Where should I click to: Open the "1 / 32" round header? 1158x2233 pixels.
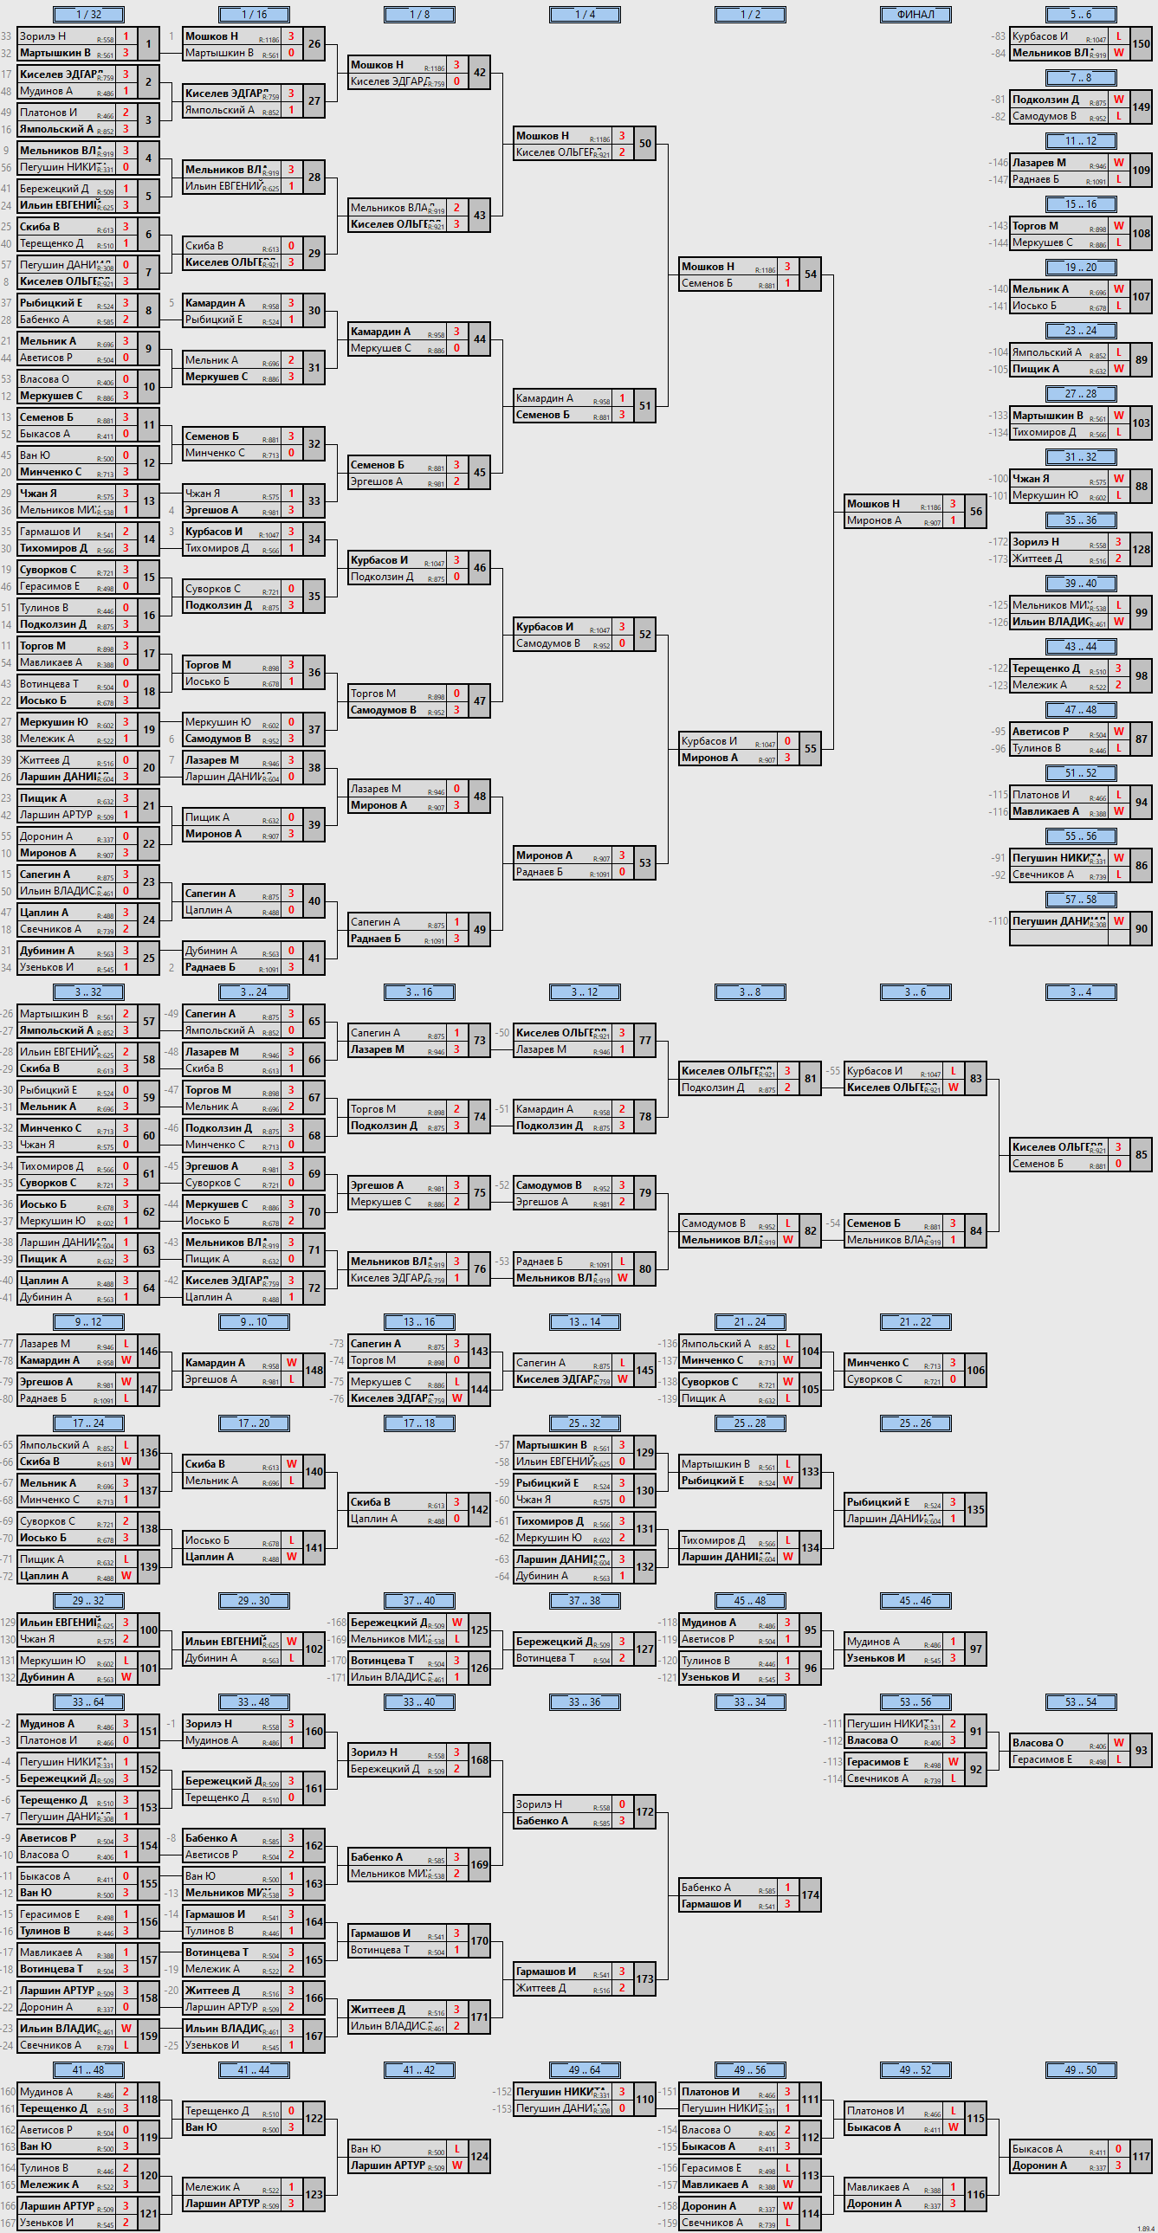88,15
